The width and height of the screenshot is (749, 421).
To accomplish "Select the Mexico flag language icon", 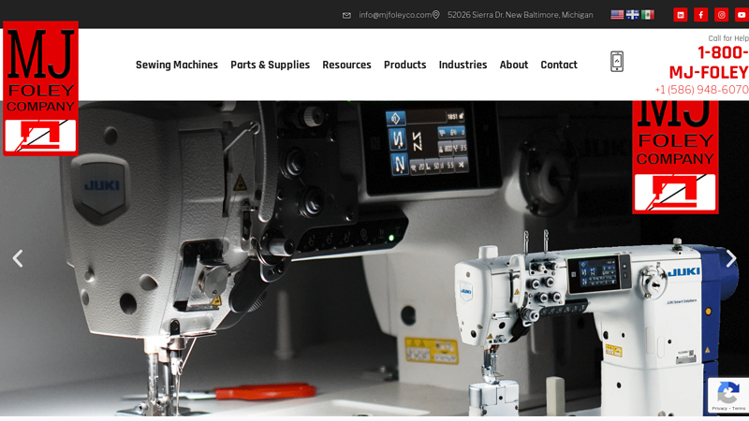I will click(648, 15).
